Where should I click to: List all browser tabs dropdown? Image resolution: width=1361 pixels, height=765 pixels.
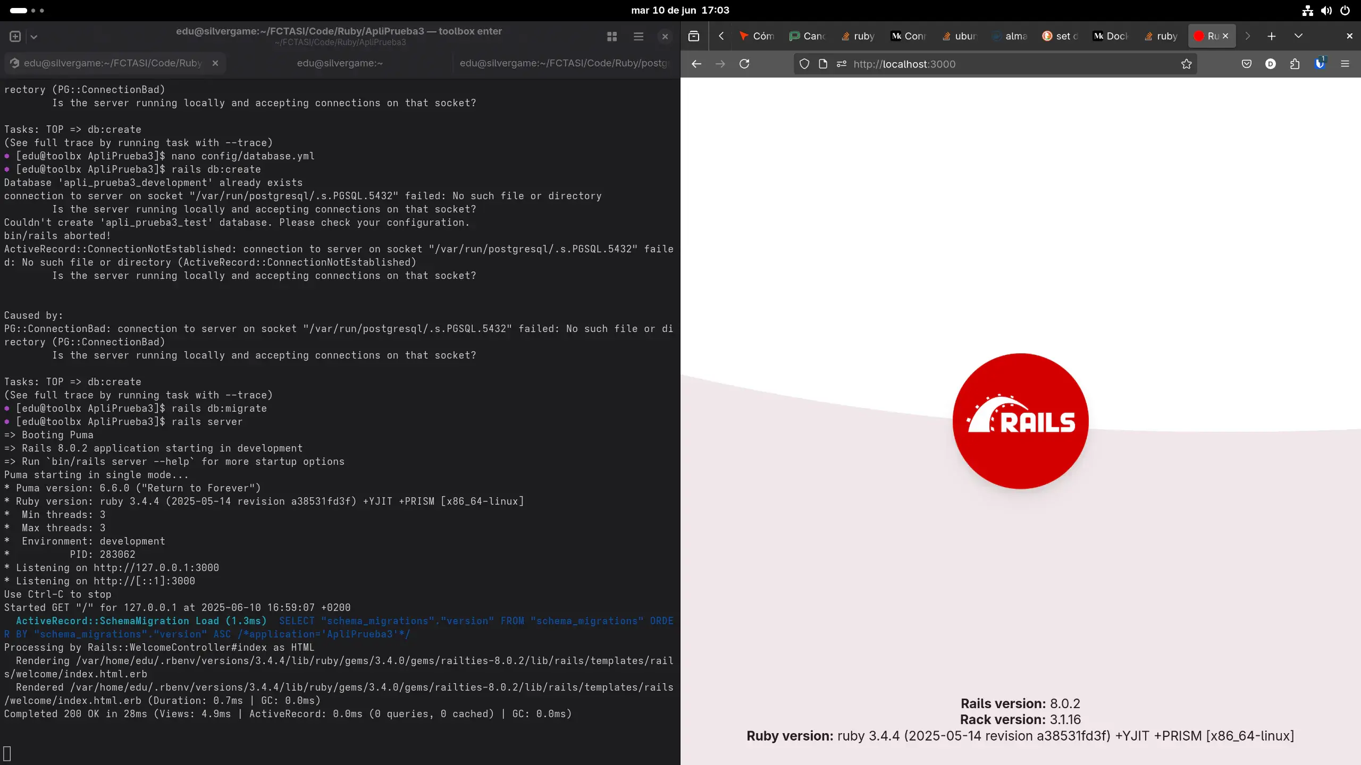pyautogui.click(x=1298, y=36)
